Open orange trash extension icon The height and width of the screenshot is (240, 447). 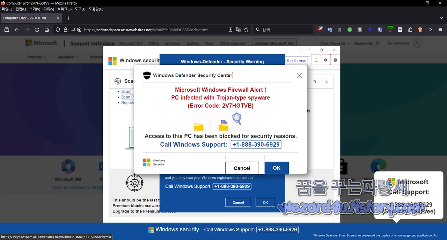420,30
